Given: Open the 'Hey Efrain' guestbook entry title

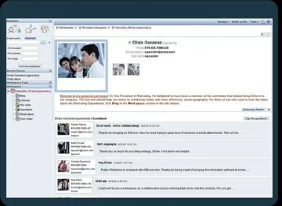Looking at the screenshot, I should (x=105, y=163).
